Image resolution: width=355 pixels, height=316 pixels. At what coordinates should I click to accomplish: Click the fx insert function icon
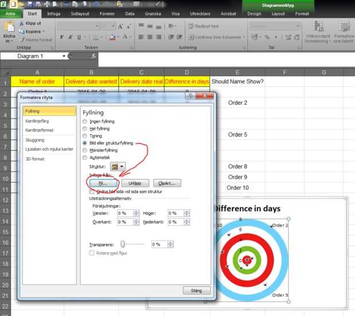(94, 56)
